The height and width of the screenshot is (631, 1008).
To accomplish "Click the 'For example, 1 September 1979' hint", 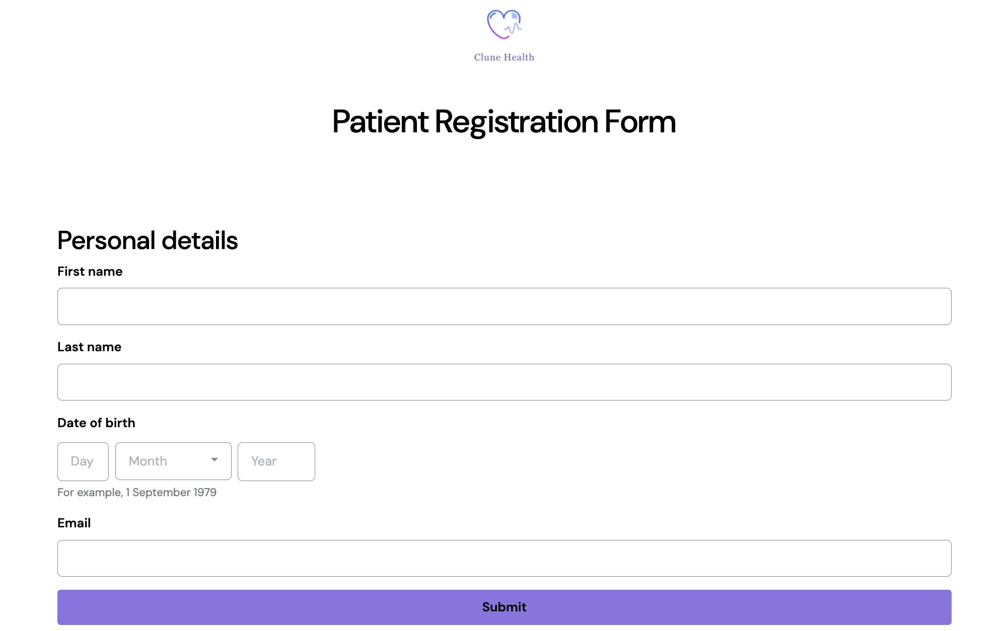I will [137, 493].
